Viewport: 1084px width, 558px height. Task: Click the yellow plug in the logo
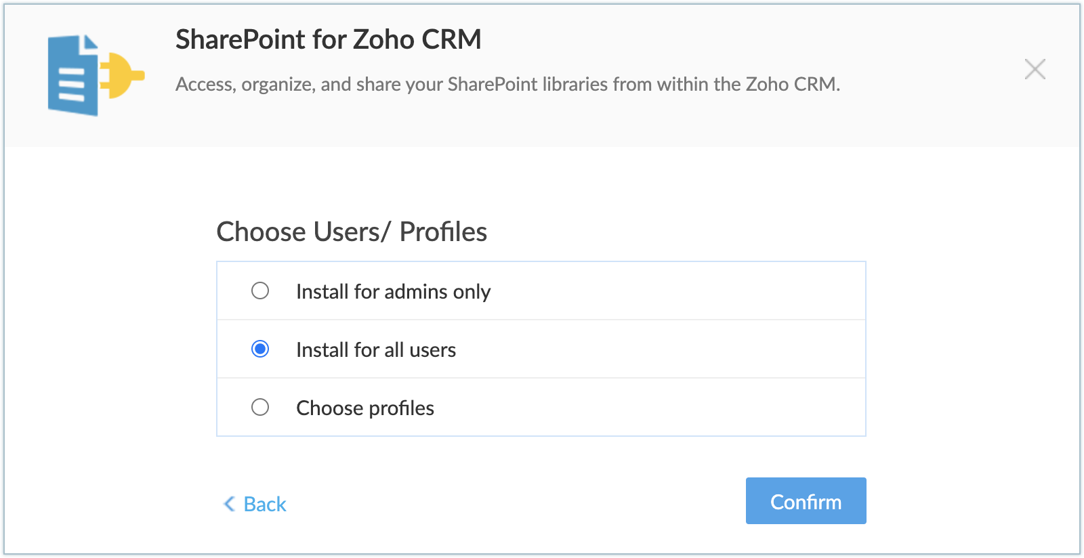click(x=122, y=74)
